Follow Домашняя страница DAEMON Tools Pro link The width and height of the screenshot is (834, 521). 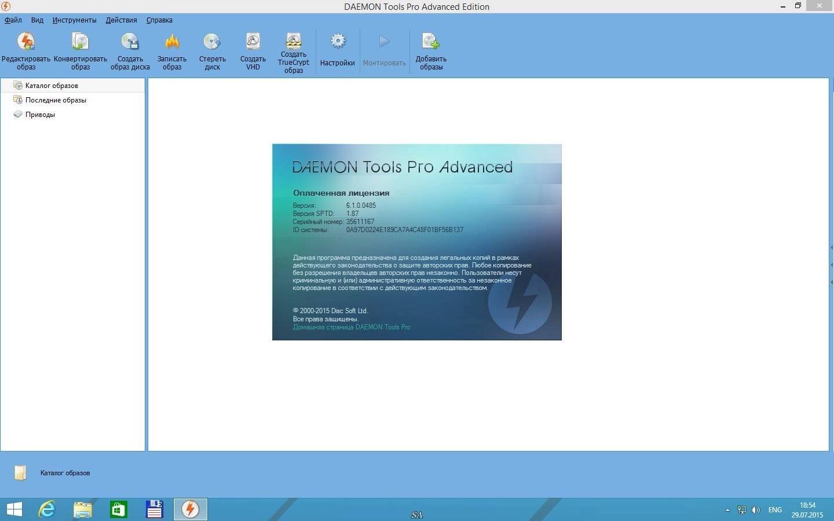tap(352, 327)
